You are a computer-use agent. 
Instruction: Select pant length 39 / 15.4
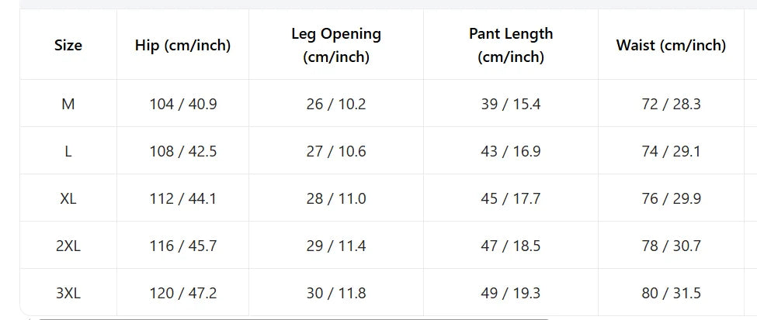[x=511, y=104]
